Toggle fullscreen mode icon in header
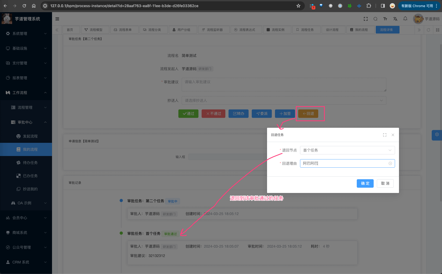 [x=365, y=19]
